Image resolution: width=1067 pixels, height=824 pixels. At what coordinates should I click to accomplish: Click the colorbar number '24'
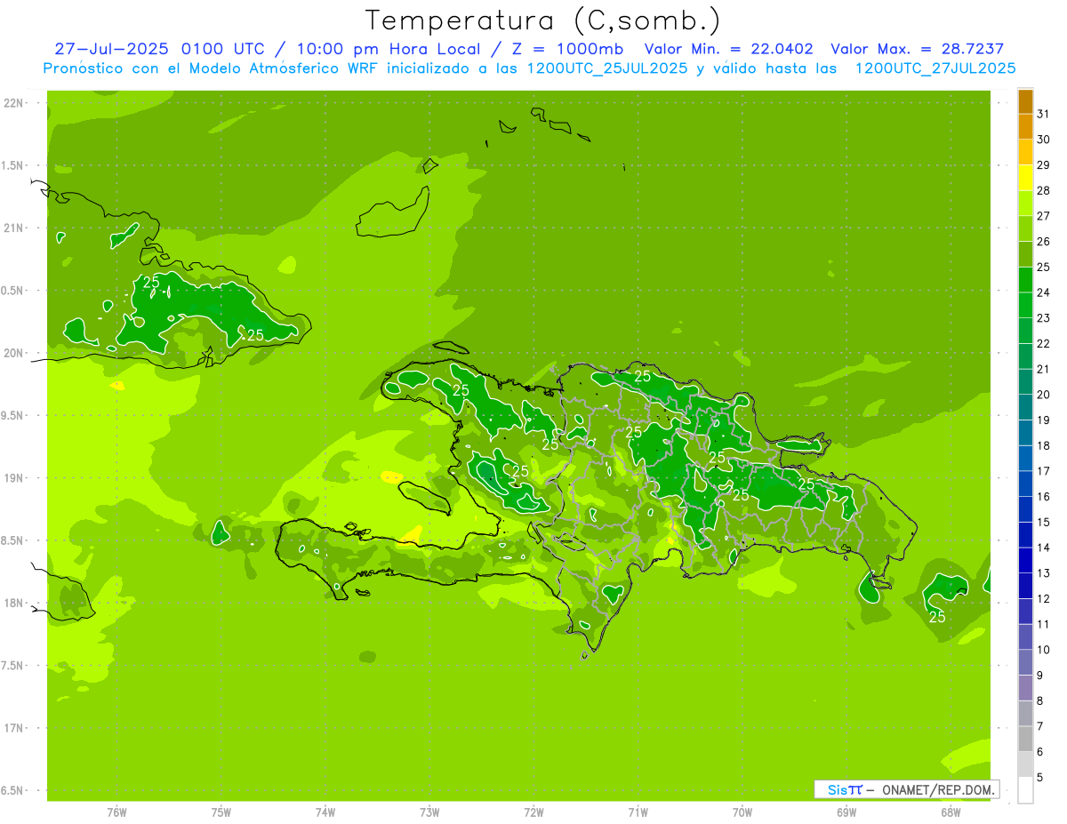tap(1044, 292)
